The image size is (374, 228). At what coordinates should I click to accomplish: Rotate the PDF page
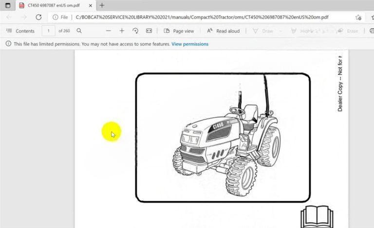[135, 31]
